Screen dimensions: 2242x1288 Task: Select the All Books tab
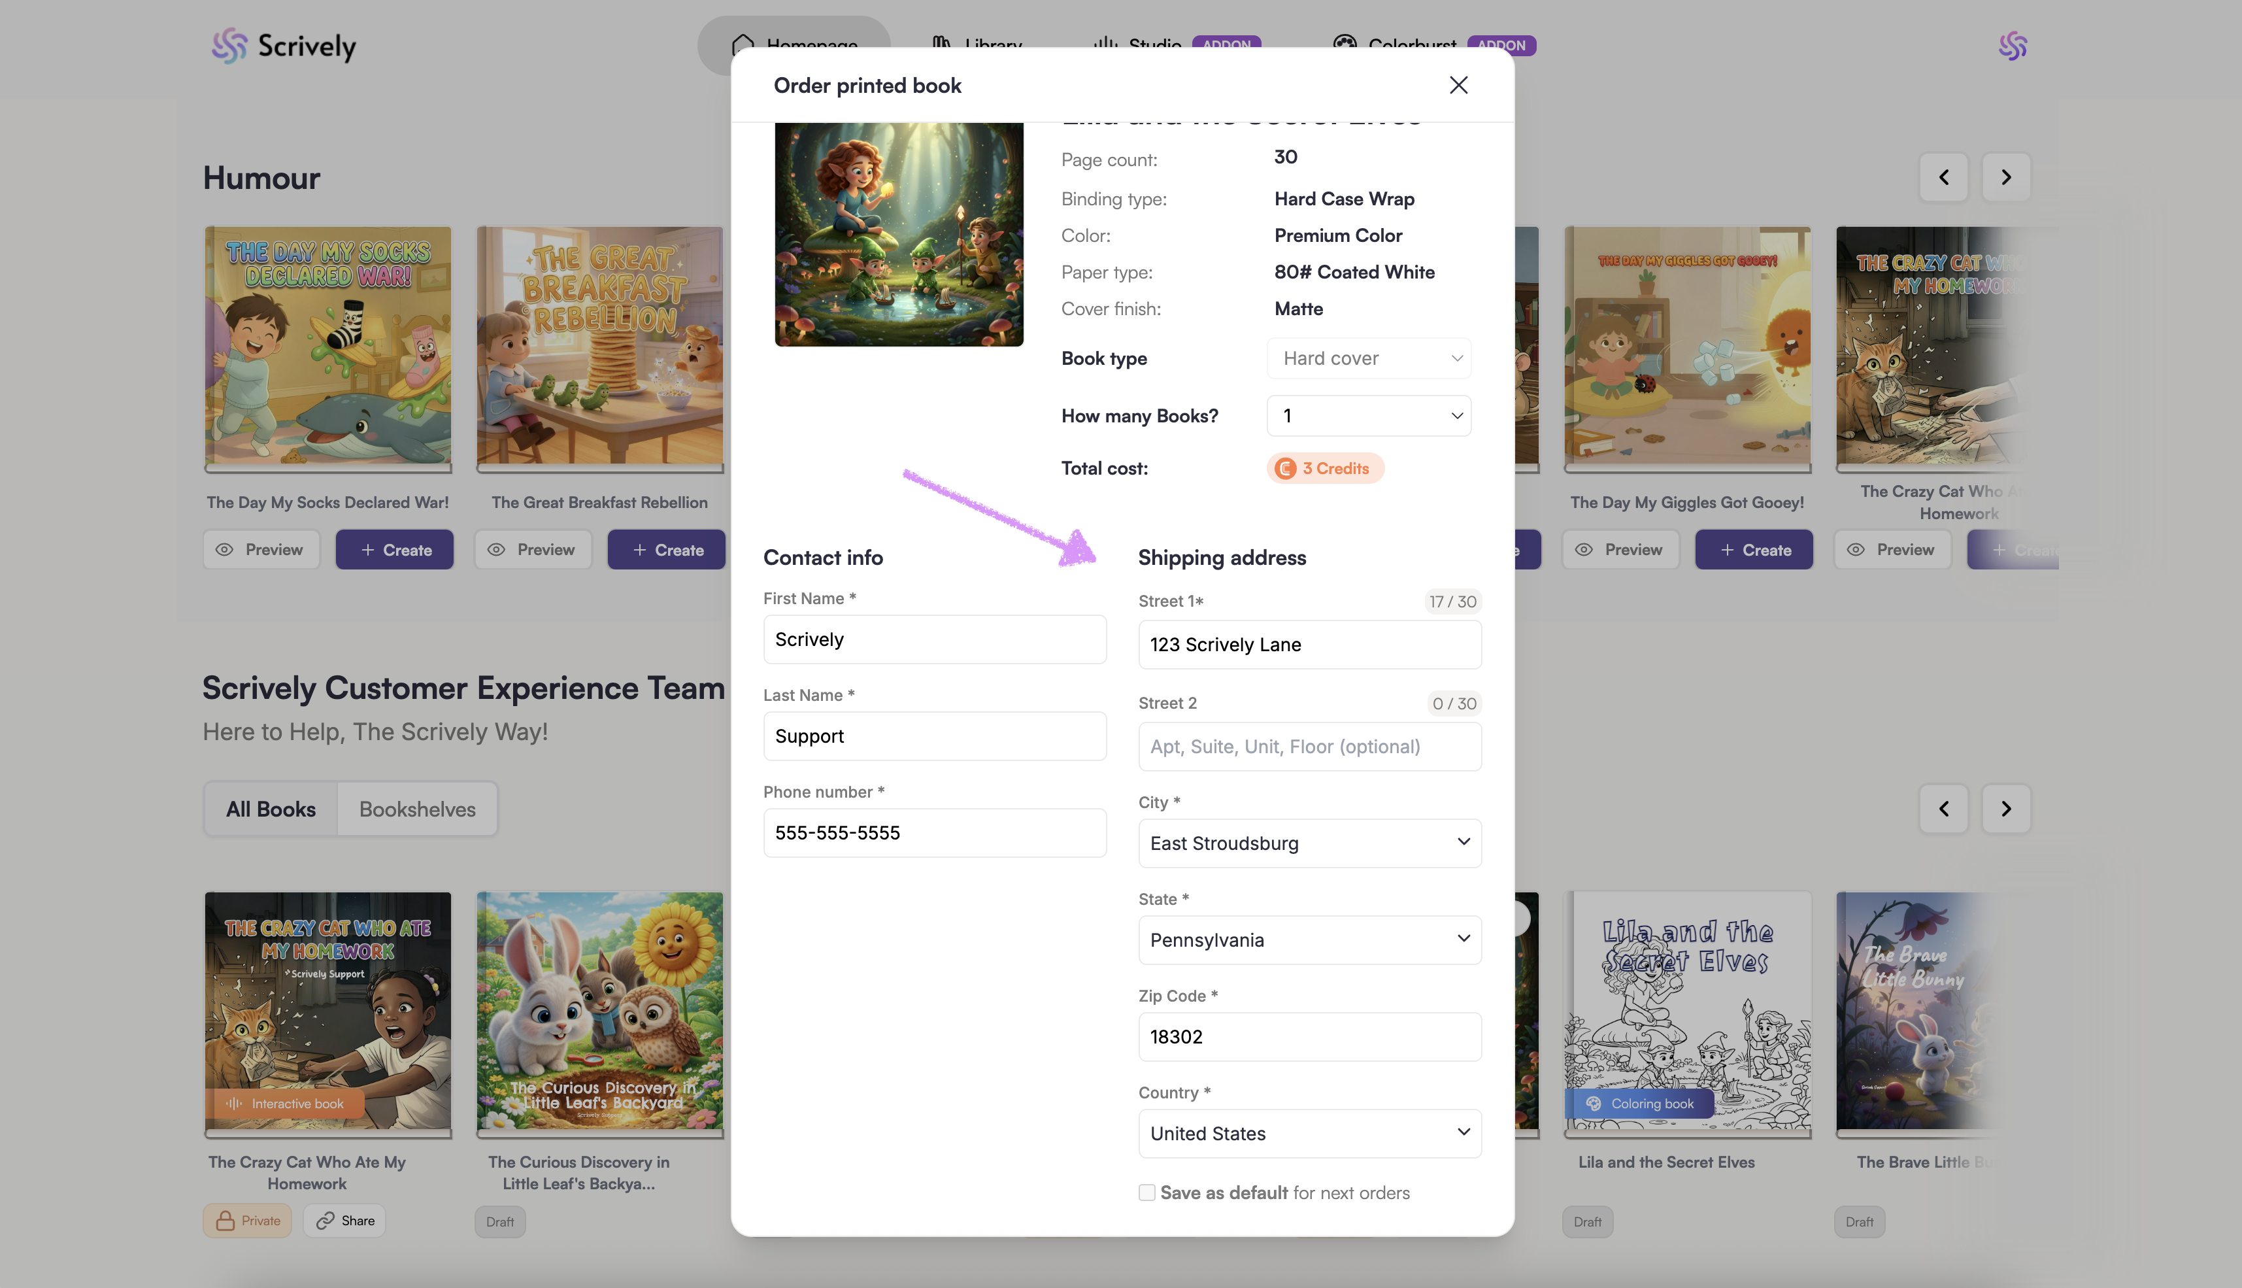coord(271,809)
